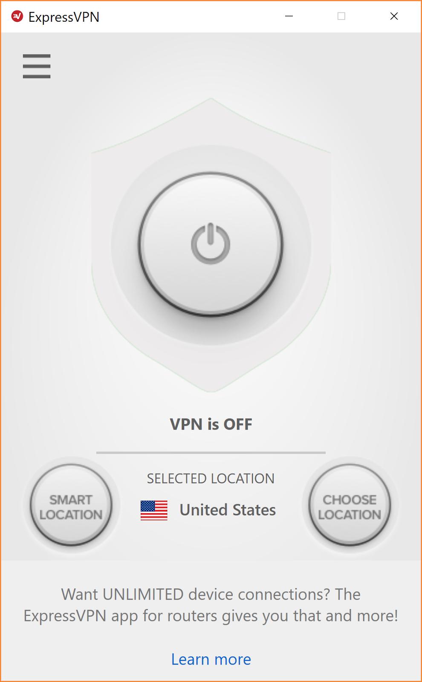Click the gray divider line below status
422x682 pixels.
(x=211, y=452)
